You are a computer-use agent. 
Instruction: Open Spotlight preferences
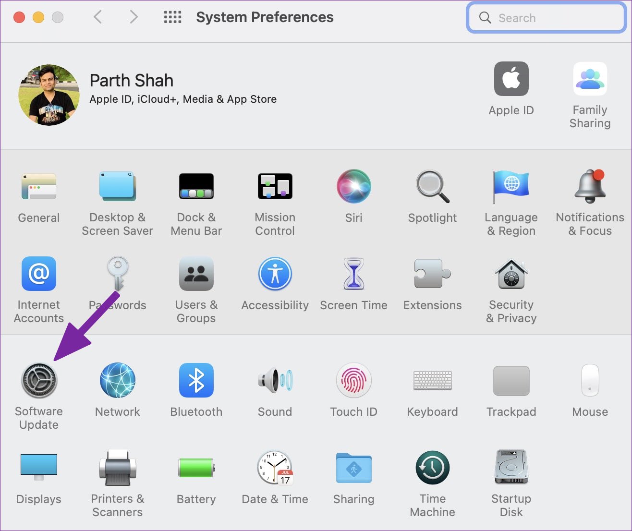coord(433,186)
